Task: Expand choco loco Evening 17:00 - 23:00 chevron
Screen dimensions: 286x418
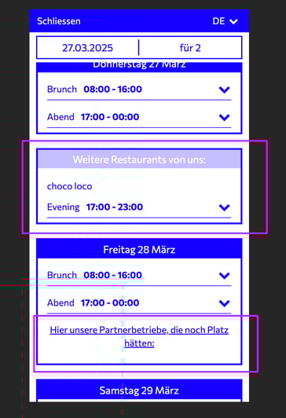Action: point(225,207)
